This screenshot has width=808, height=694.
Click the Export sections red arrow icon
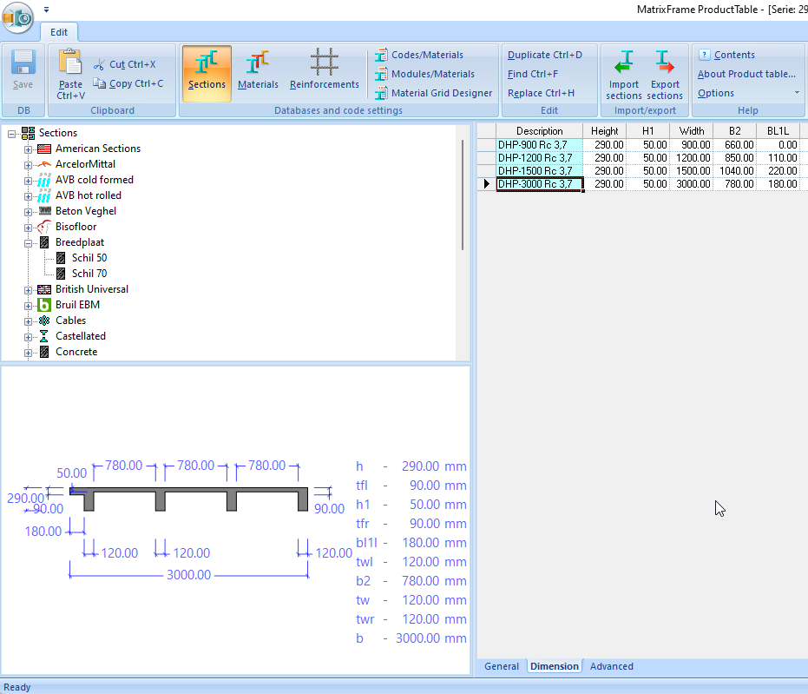click(664, 62)
